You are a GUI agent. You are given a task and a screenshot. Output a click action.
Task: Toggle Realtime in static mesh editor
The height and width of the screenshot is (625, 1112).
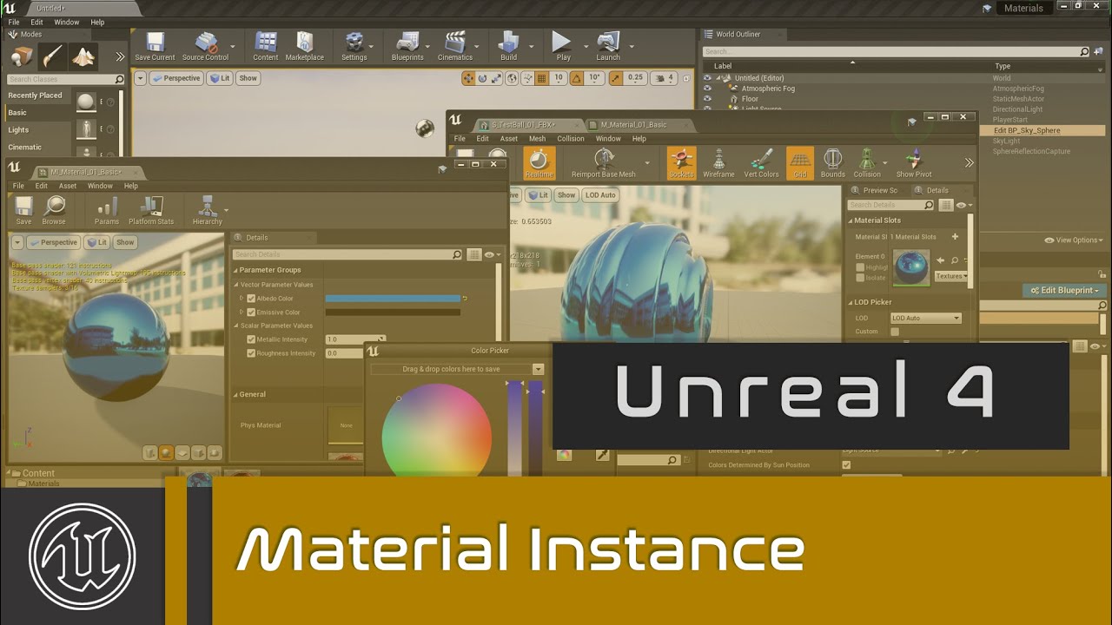[x=539, y=163]
